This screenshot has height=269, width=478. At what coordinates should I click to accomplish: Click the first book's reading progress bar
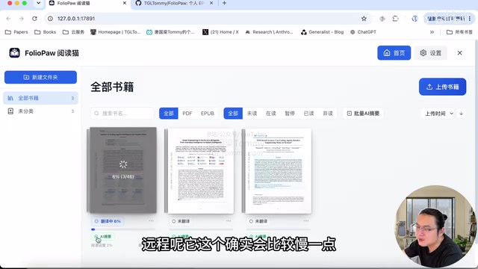(x=123, y=229)
